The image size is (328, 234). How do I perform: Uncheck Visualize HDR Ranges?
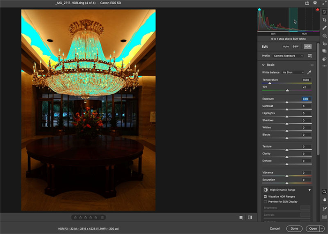(266, 197)
